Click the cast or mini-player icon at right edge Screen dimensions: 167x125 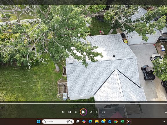166,112
